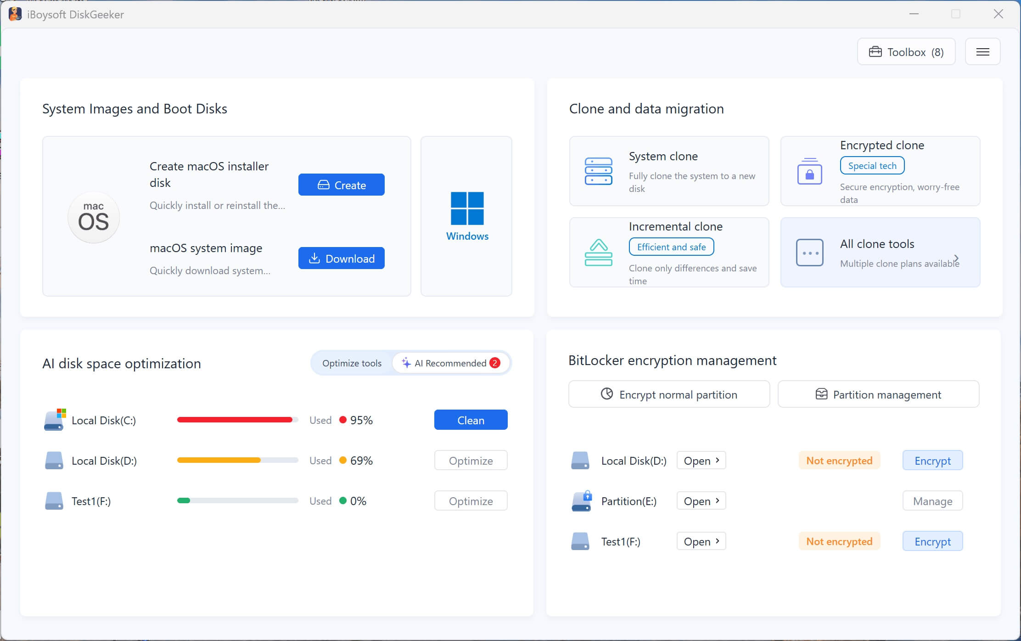Screen dimensions: 1021x641
Task: Click Partition(E:) label text
Action: 629,501
